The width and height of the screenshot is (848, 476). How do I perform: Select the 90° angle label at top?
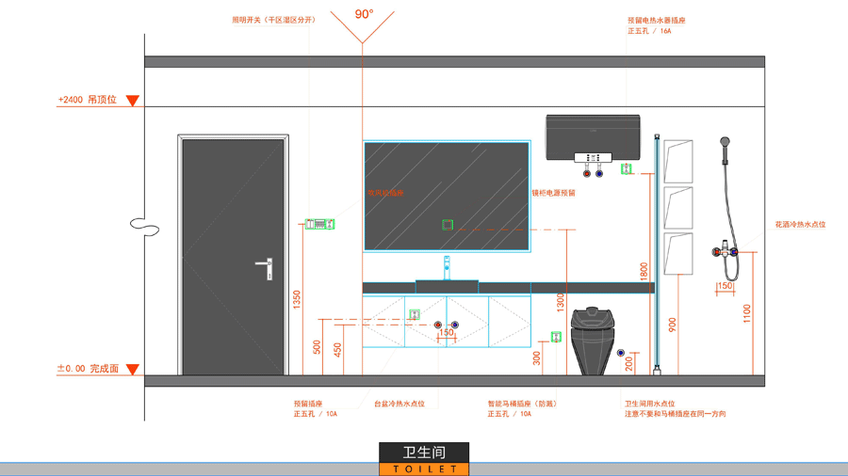pyautogui.click(x=364, y=14)
